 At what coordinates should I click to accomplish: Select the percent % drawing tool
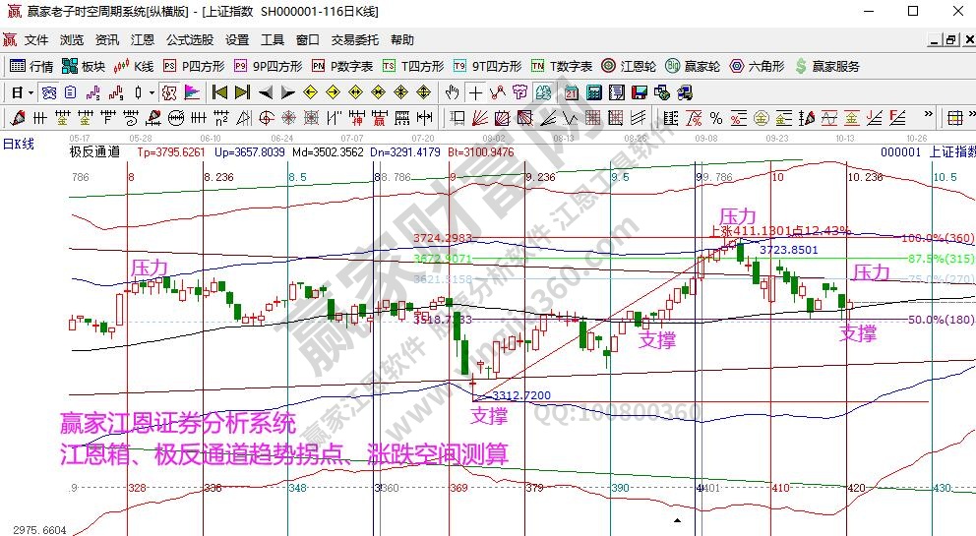(715, 118)
